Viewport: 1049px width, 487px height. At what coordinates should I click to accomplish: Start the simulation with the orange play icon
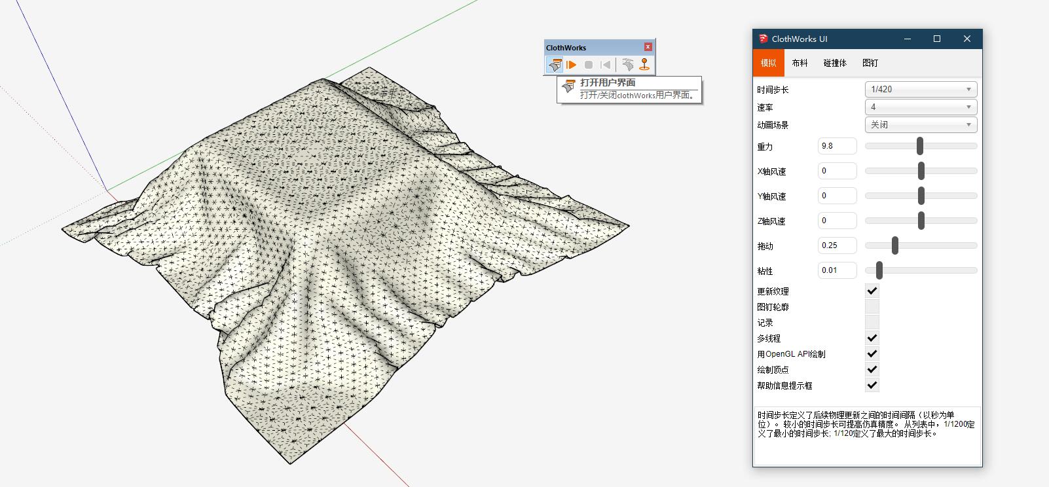click(572, 65)
